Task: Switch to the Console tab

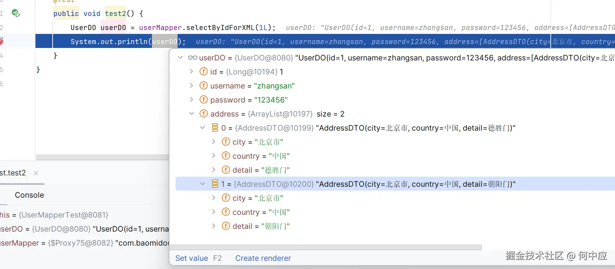Action: 29,195
